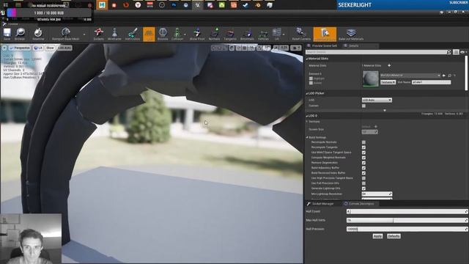Toggle the Wireframe view icon

pos(114,34)
